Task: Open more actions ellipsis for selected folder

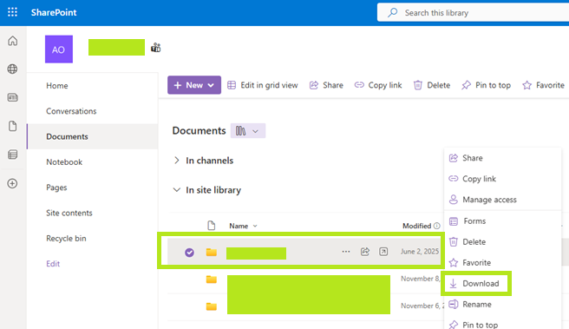Action: (x=346, y=251)
